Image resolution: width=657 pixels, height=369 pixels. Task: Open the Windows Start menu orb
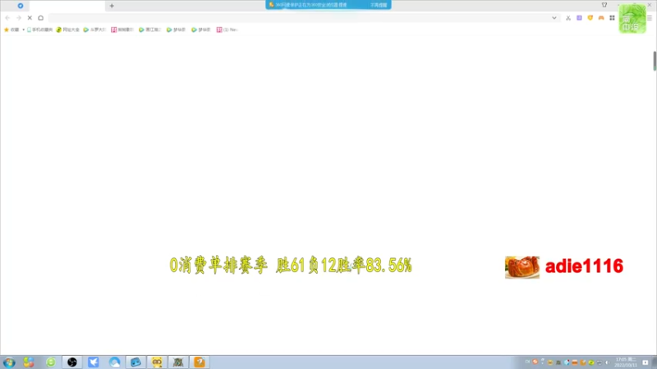pyautogui.click(x=9, y=362)
